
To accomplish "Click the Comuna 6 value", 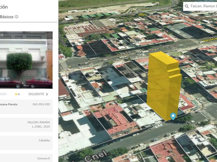I will (x=43, y=158).
